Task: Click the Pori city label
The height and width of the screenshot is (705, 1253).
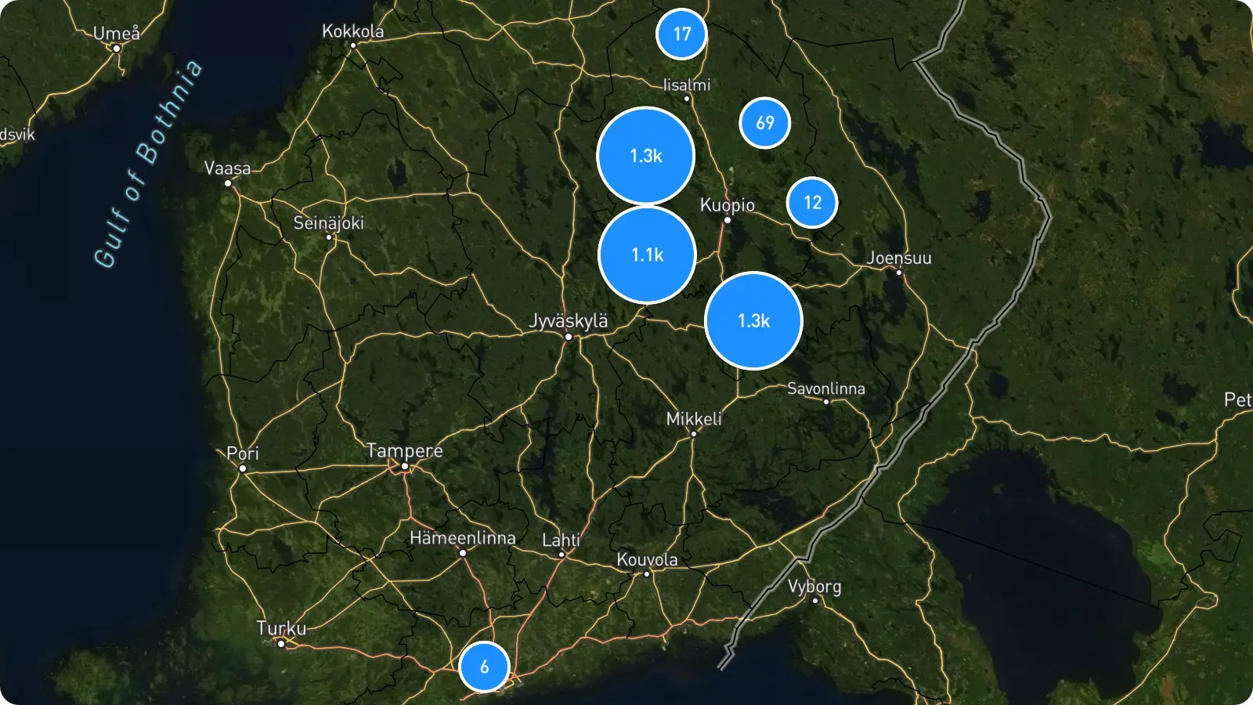Action: point(243,454)
